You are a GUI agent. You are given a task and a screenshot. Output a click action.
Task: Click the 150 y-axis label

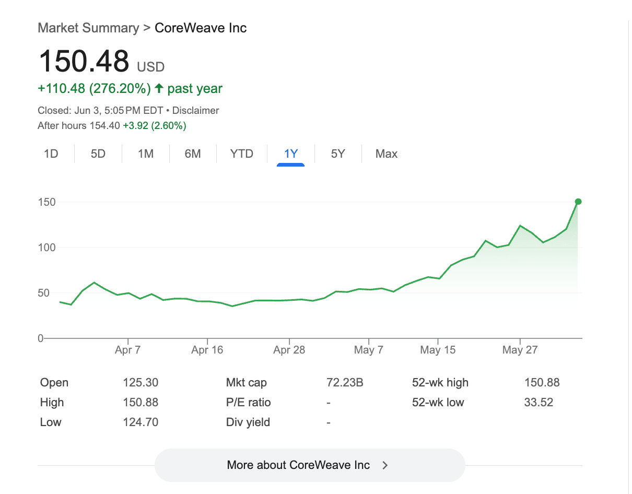tap(47, 202)
